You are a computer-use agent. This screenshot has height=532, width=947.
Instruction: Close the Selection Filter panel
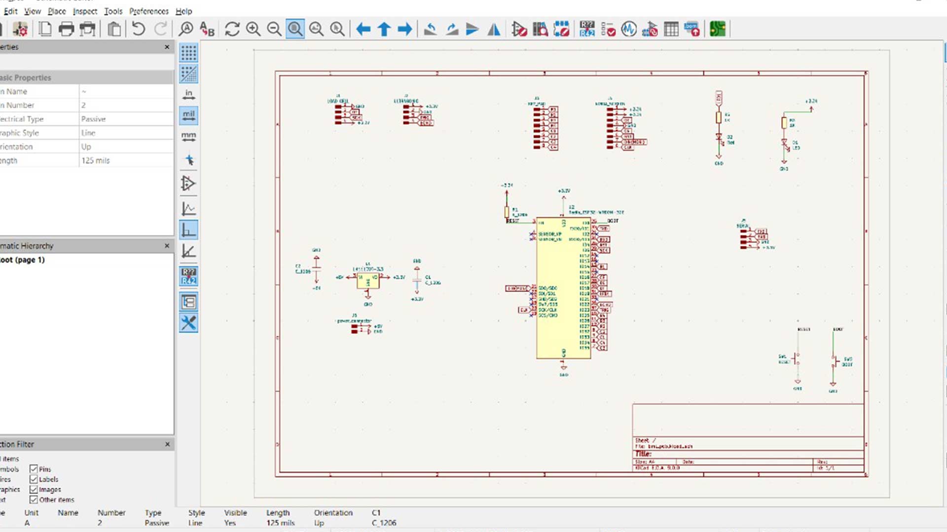coord(167,444)
